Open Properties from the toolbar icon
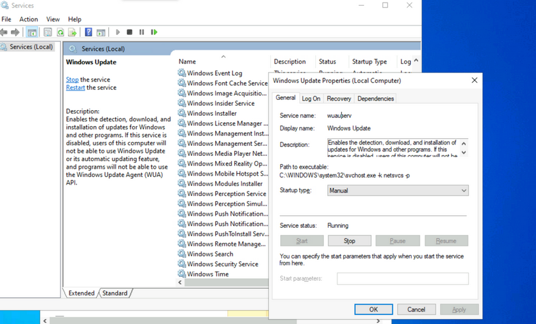The height and width of the screenshot is (324, 536). coord(48,32)
